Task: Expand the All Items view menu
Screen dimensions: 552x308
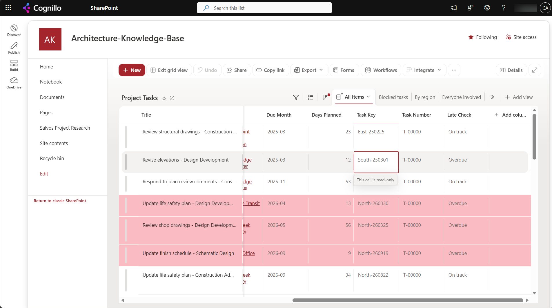Action: 368,97
